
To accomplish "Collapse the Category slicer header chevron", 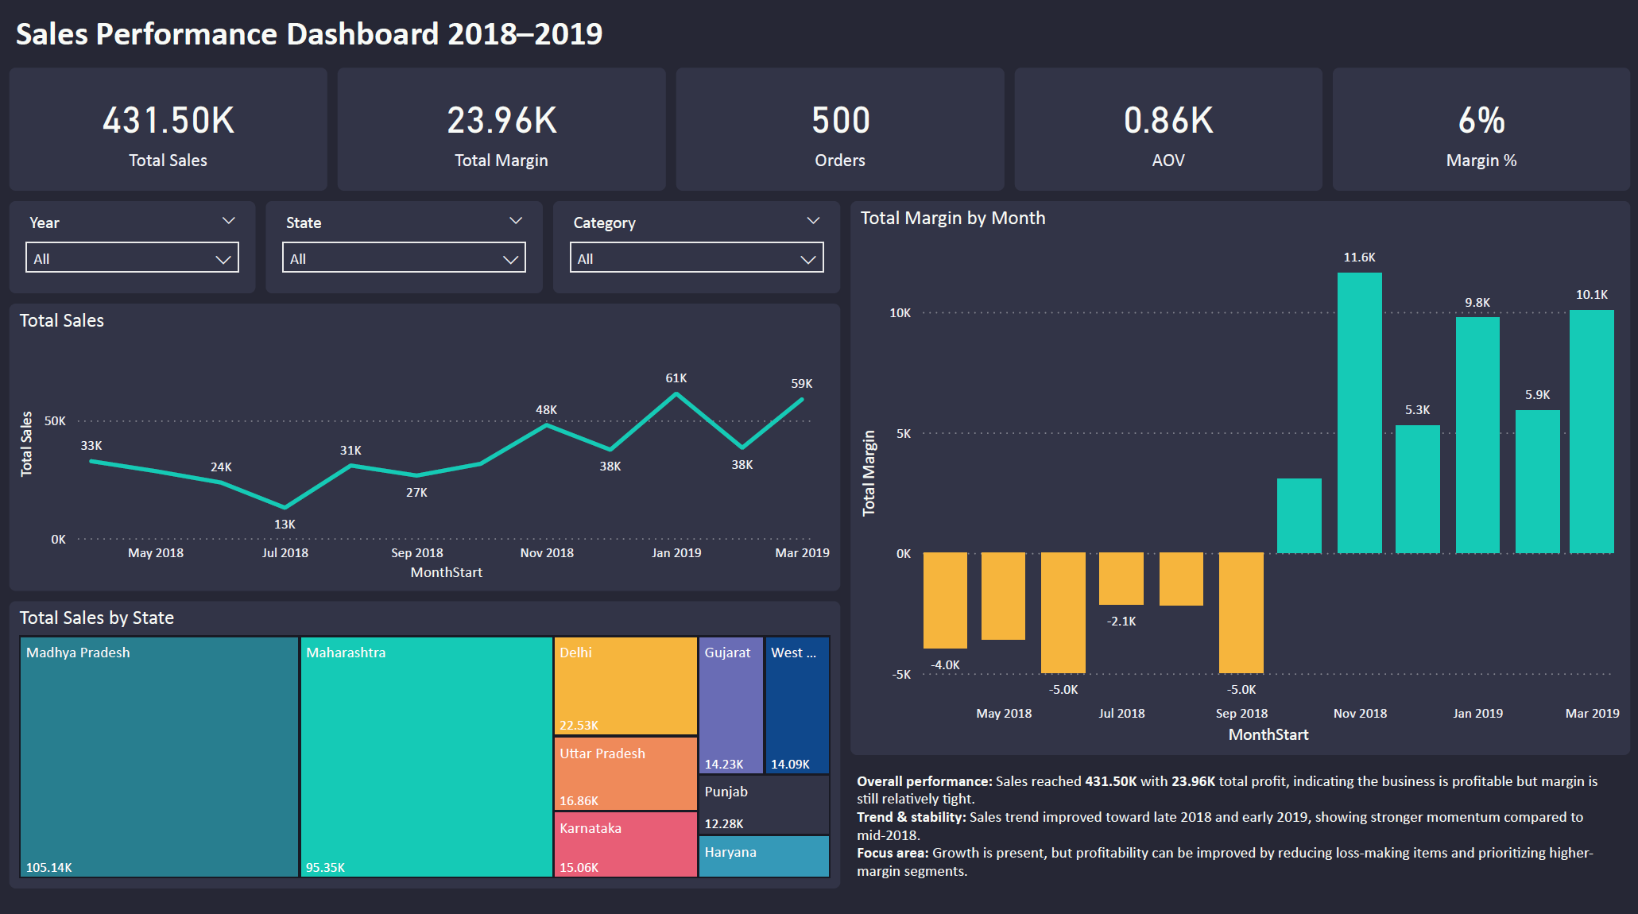I will [x=813, y=220].
